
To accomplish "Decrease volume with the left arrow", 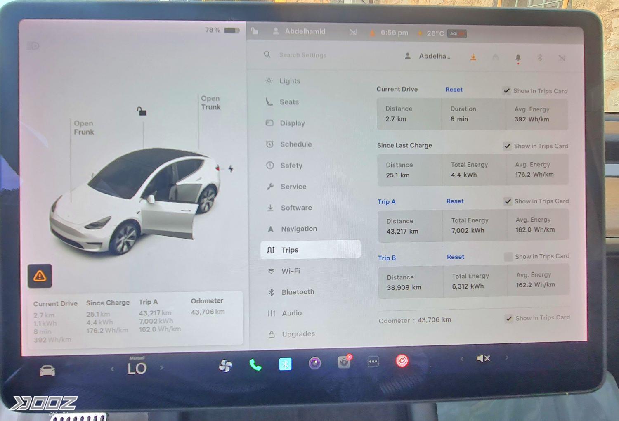I will pyautogui.click(x=462, y=359).
